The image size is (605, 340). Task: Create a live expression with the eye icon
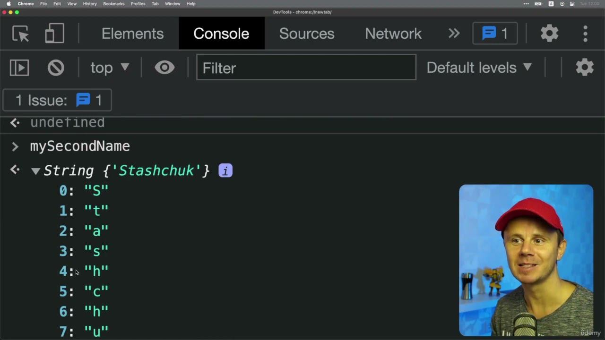pyautogui.click(x=164, y=68)
